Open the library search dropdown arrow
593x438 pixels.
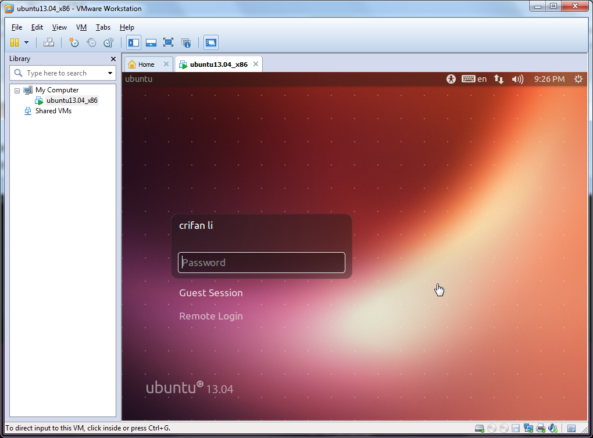[110, 73]
